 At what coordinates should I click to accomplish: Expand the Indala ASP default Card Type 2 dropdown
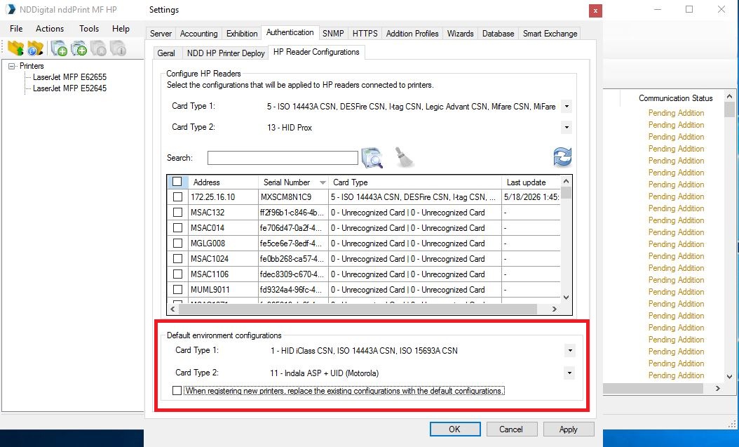[569, 373]
